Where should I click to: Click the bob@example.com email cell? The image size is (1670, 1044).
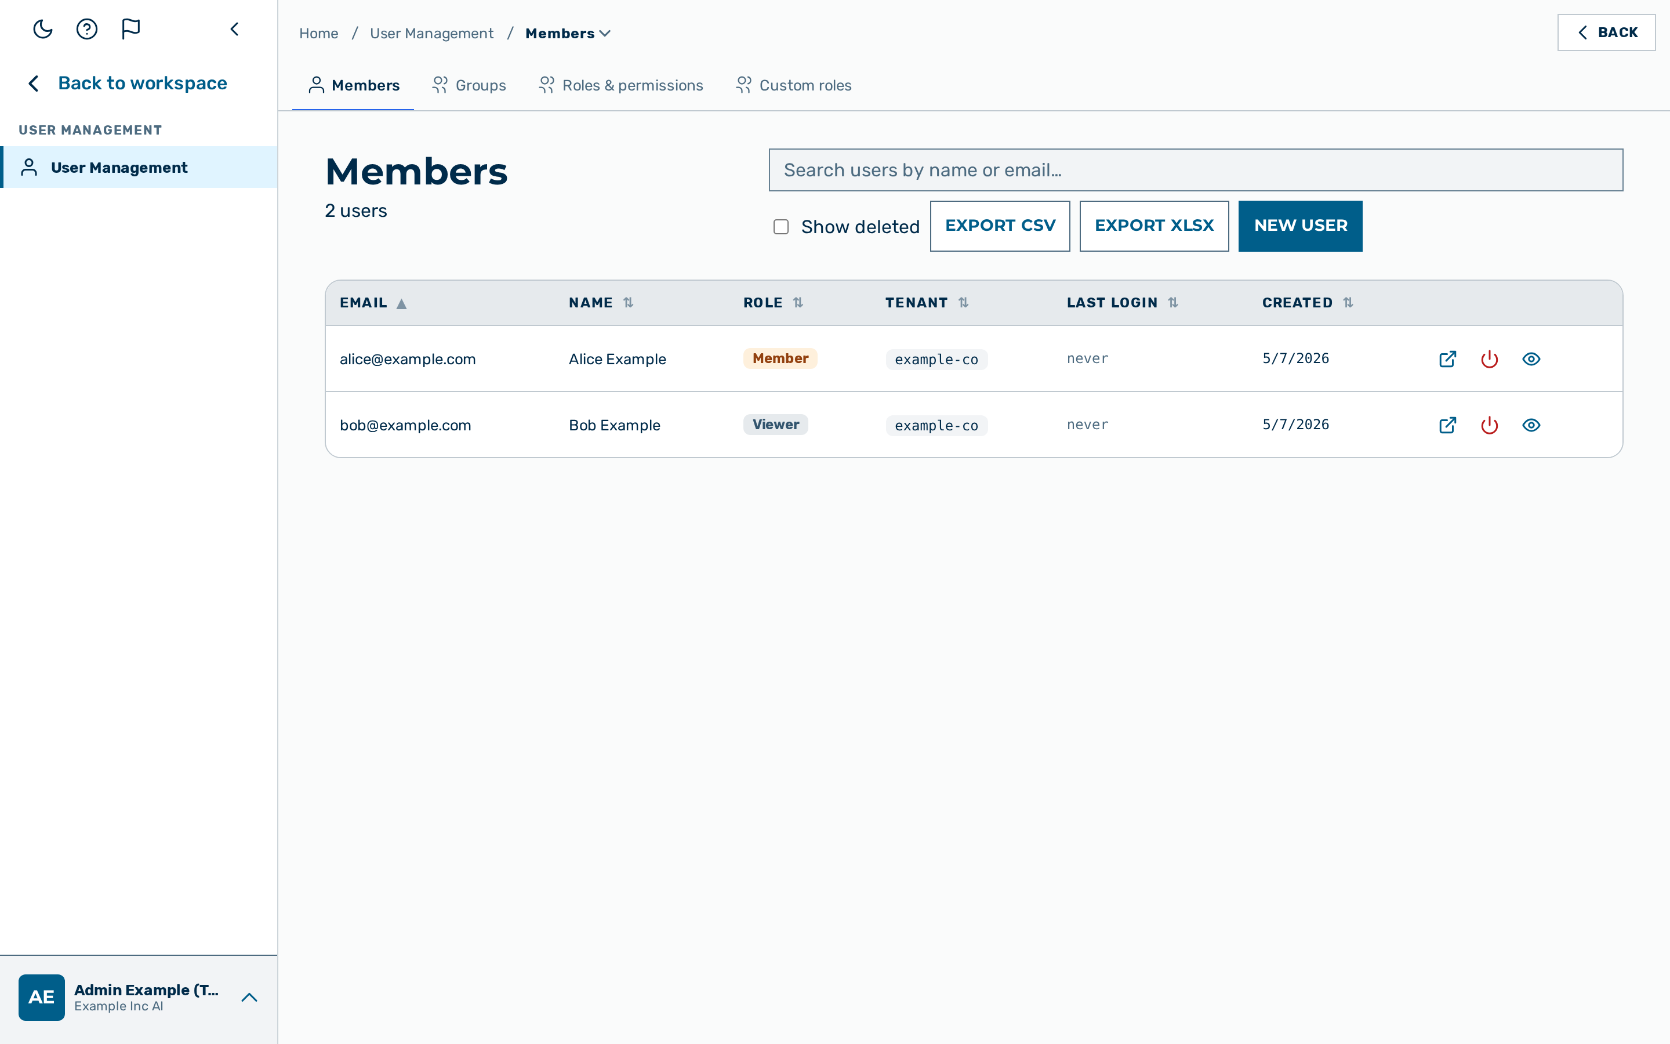coord(405,425)
